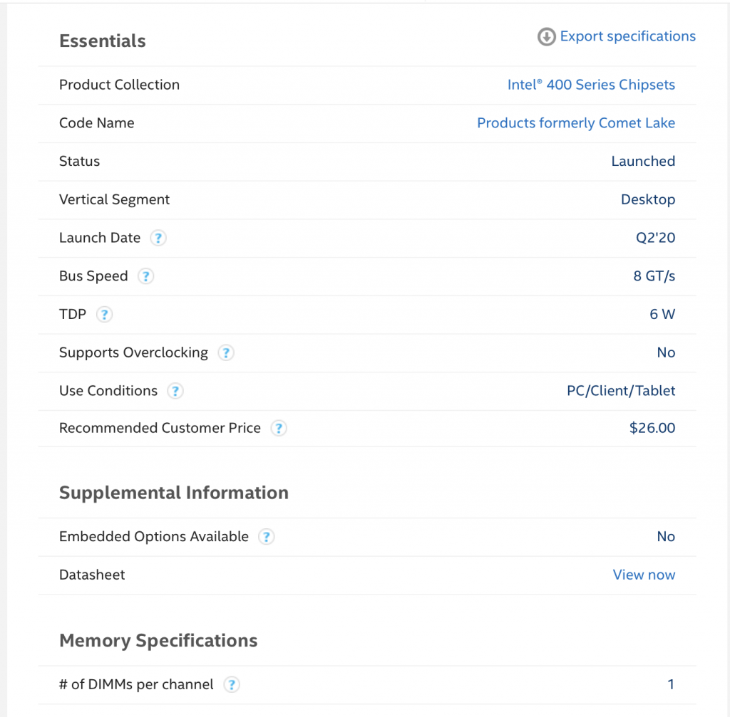Screen dimensions: 730x717
Task: Click the Embedded Options Available help icon
Action: (x=266, y=537)
